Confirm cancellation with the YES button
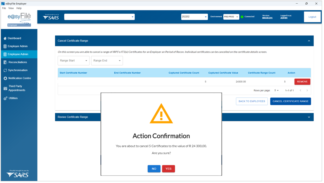The height and width of the screenshot is (183, 324). [x=168, y=169]
